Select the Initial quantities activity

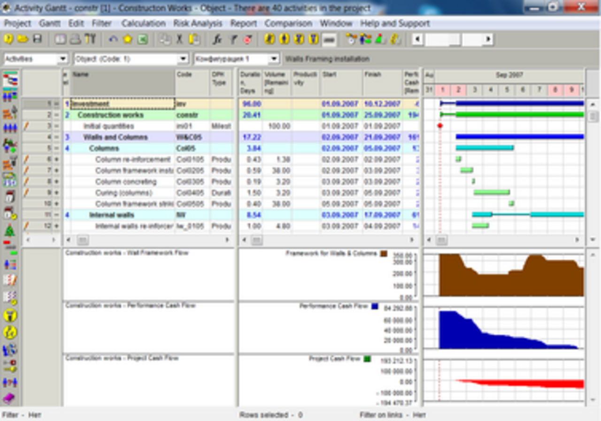pos(108,126)
